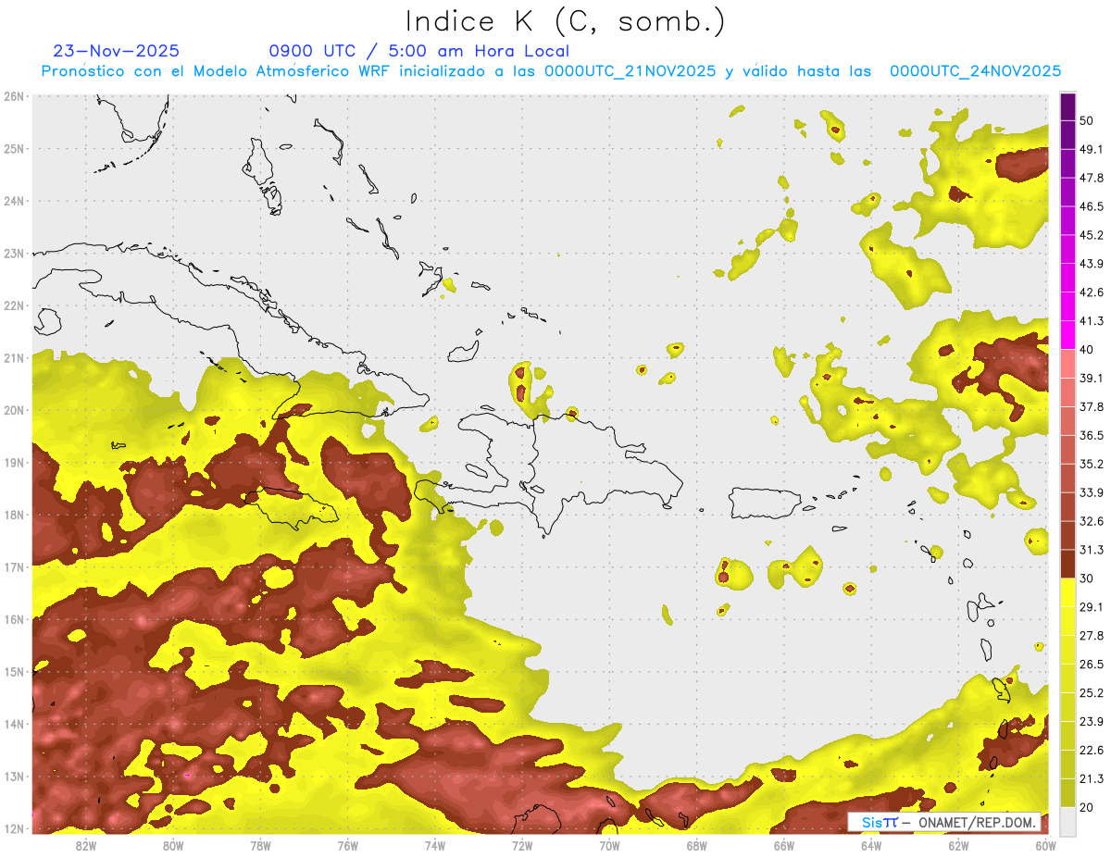Click the '24N' latitude label

14,201
